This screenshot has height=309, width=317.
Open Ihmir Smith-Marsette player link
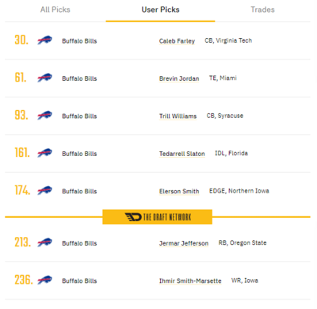(190, 280)
